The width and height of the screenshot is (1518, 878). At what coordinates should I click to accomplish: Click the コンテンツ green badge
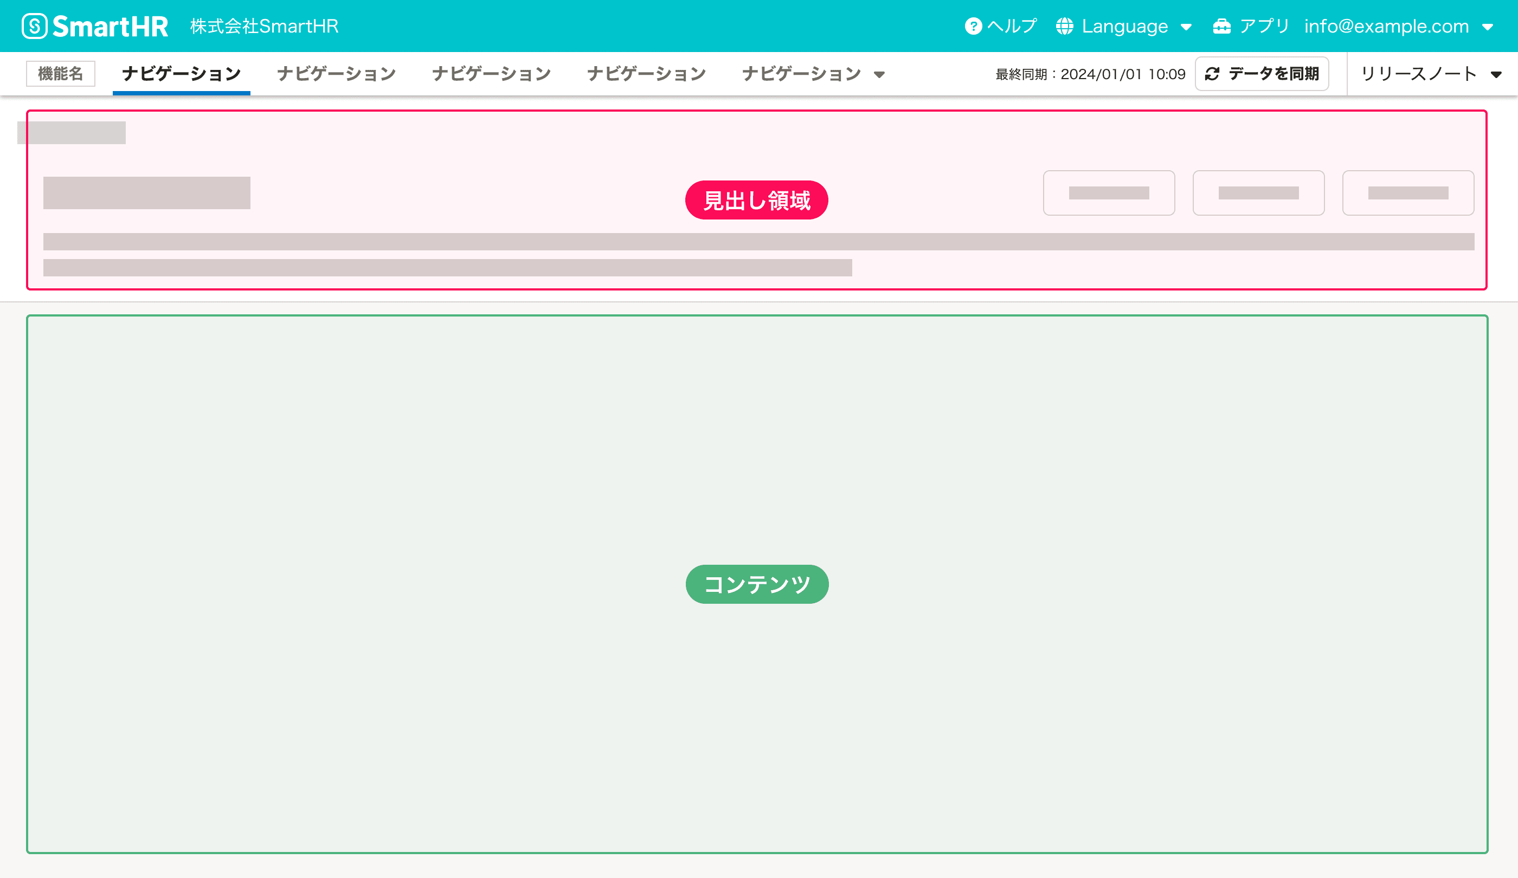point(757,583)
